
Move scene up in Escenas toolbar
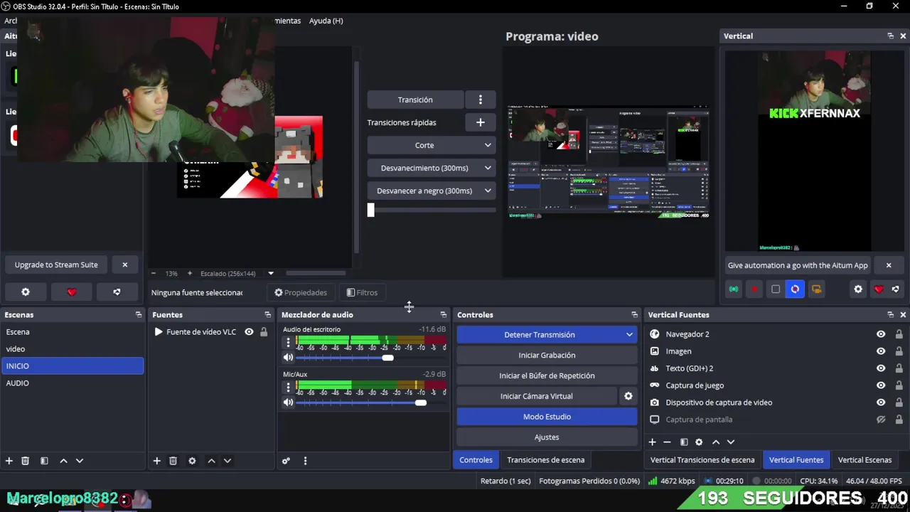click(x=63, y=461)
